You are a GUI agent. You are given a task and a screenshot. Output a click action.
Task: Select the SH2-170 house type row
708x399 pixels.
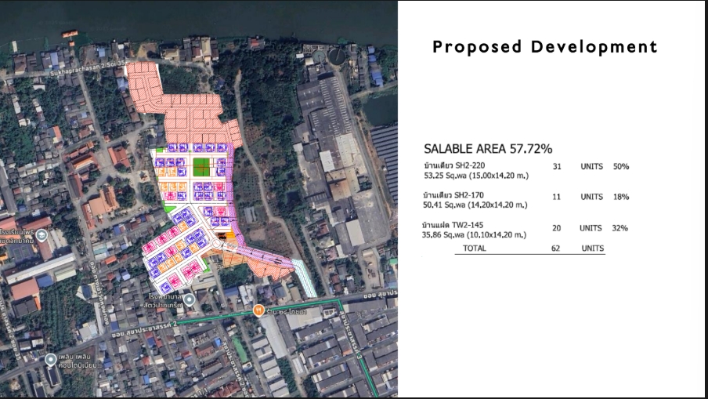tap(453, 196)
